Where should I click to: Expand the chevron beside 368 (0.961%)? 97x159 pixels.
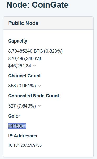pyautogui.click(x=39, y=86)
